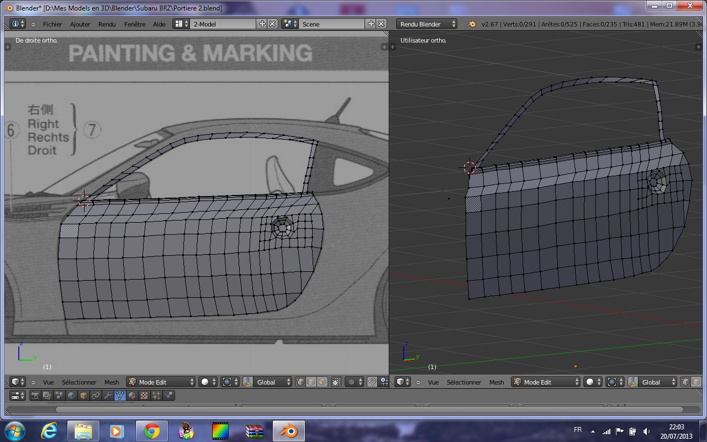
Task: Open the Fichier menu
Action: click(x=52, y=24)
